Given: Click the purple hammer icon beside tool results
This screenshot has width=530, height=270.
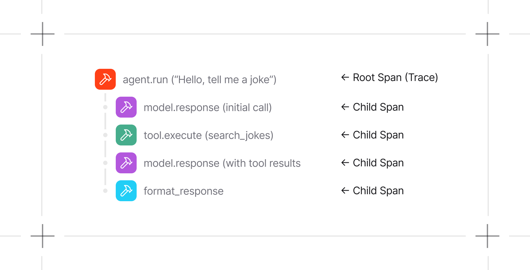Looking at the screenshot, I should point(126,163).
